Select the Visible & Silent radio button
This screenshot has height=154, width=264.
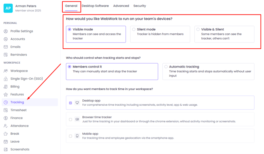click(198, 29)
